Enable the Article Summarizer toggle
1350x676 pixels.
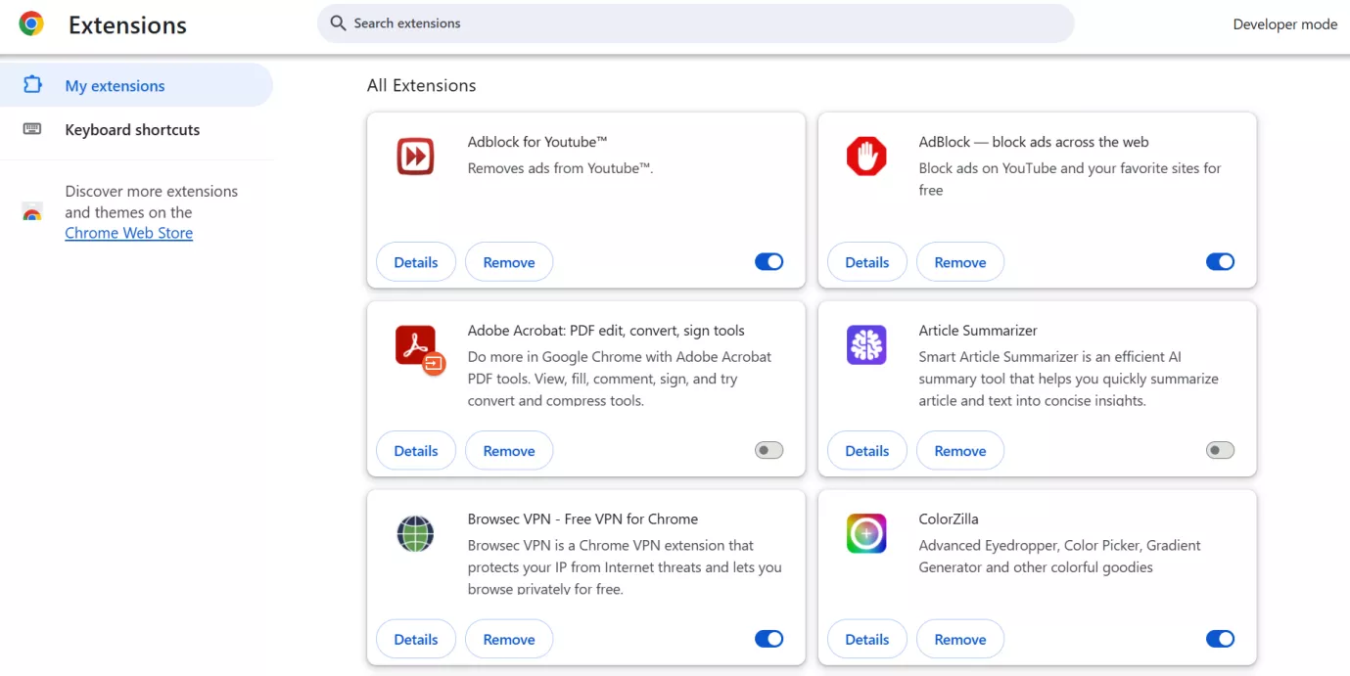click(1220, 450)
